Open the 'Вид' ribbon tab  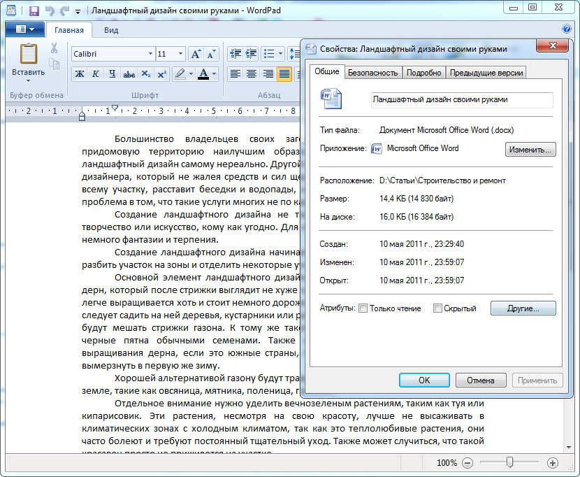(111, 30)
